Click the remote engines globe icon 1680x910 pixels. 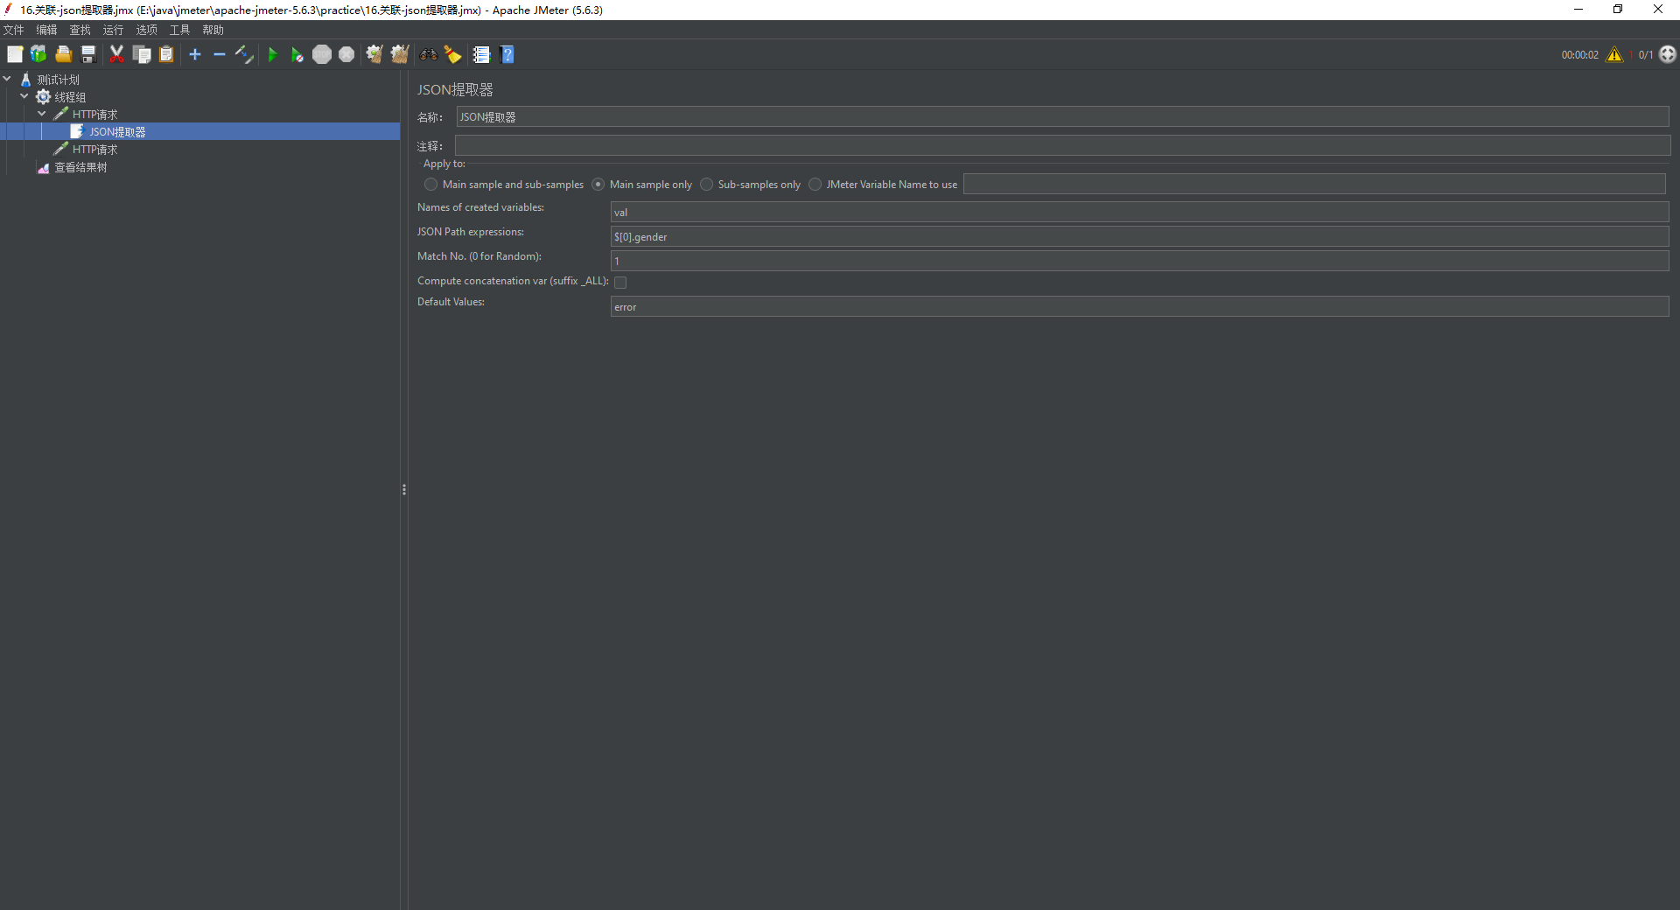(x=1668, y=54)
